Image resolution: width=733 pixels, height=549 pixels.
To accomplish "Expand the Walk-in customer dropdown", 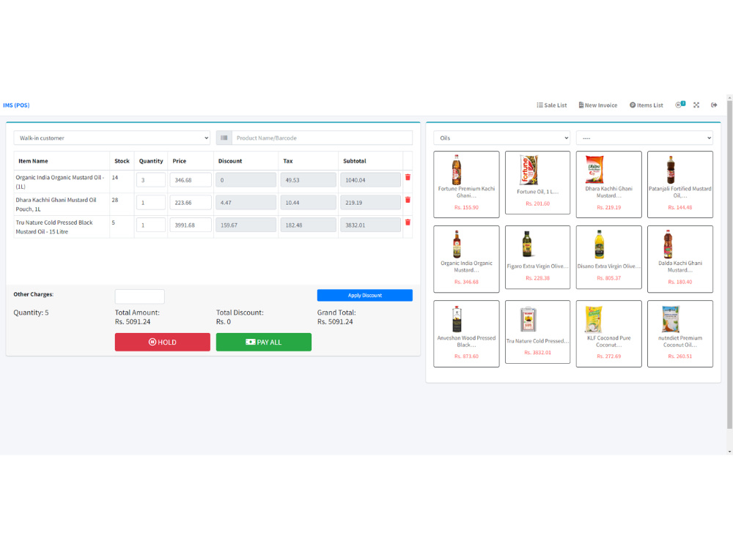I will pos(112,138).
